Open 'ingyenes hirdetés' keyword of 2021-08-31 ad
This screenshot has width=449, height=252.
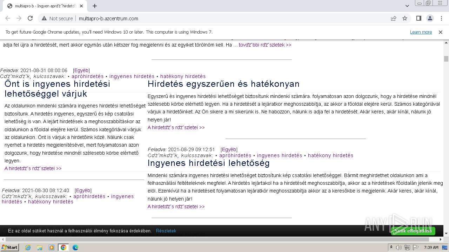click(132, 76)
